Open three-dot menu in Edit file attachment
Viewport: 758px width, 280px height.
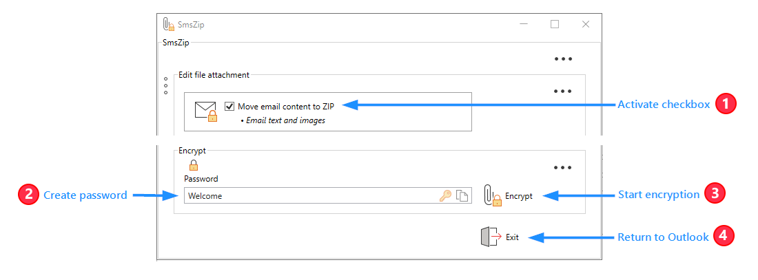(x=563, y=91)
